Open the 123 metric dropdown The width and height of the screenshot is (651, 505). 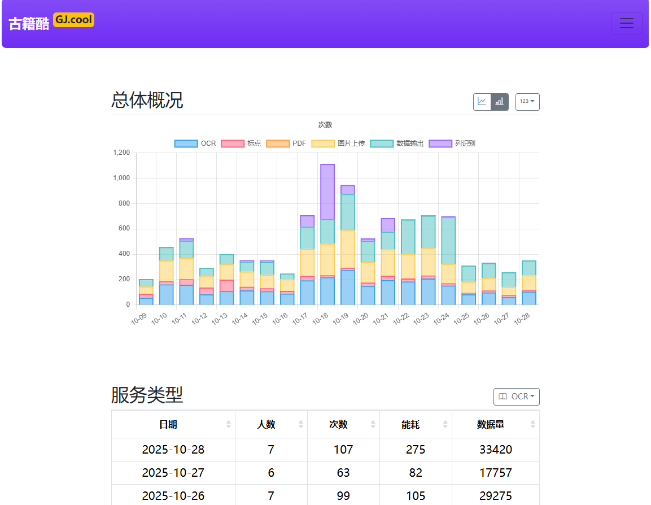tap(527, 102)
